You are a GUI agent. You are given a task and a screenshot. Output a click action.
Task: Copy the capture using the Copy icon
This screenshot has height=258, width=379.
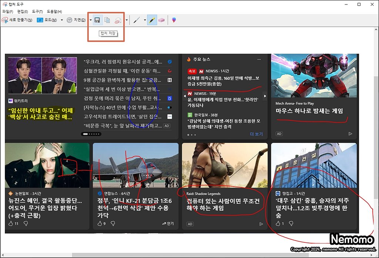pyautogui.click(x=107, y=20)
